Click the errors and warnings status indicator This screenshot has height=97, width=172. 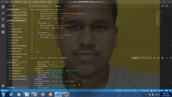5,91
